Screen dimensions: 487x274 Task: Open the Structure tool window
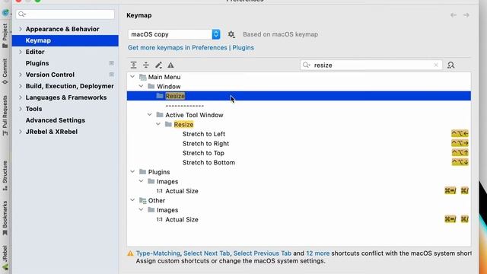pos(5,176)
